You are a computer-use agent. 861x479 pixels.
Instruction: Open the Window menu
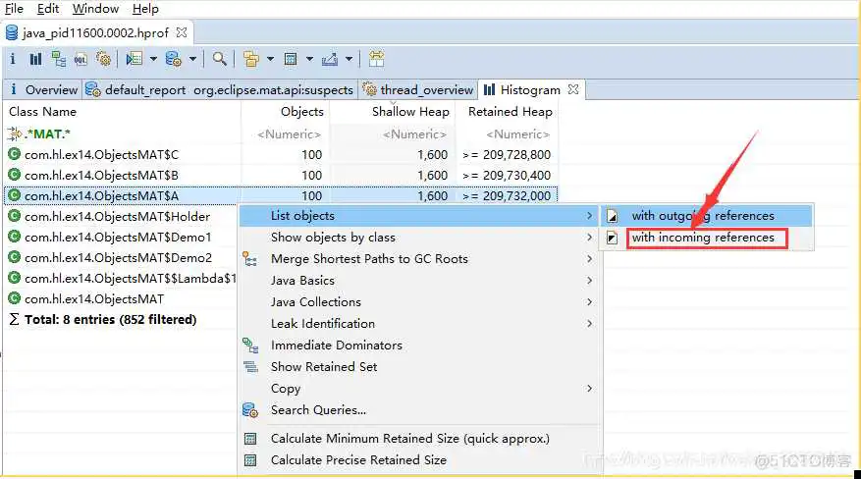click(95, 9)
